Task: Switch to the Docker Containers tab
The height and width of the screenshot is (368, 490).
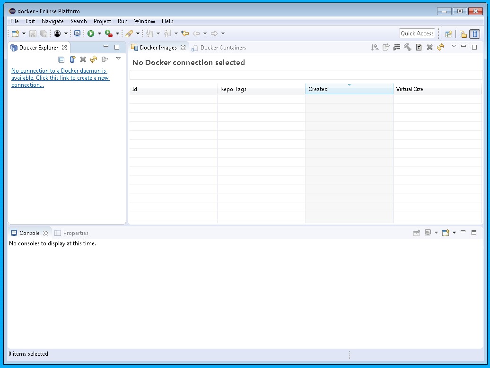Action: coord(223,48)
